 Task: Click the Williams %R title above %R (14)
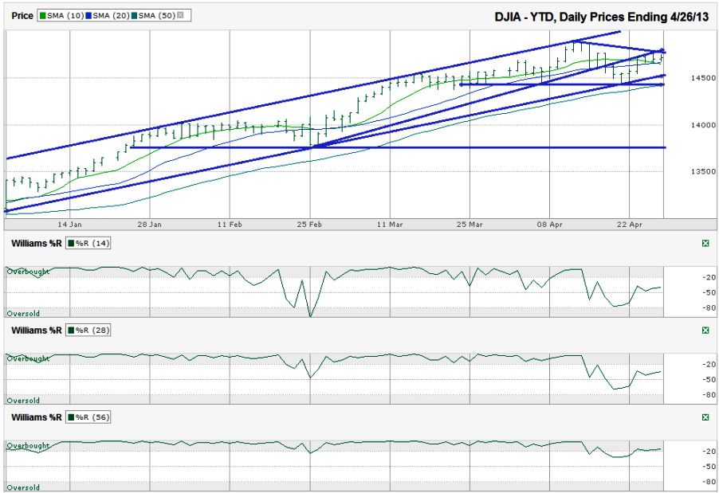point(36,243)
